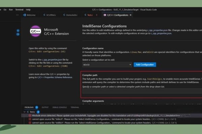
Task: Click the lower blue badge in the sidebar
Action: tap(18, 34)
